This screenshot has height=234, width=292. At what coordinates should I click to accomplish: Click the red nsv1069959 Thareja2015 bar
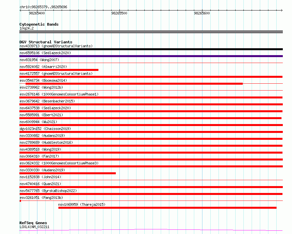coord(167,208)
